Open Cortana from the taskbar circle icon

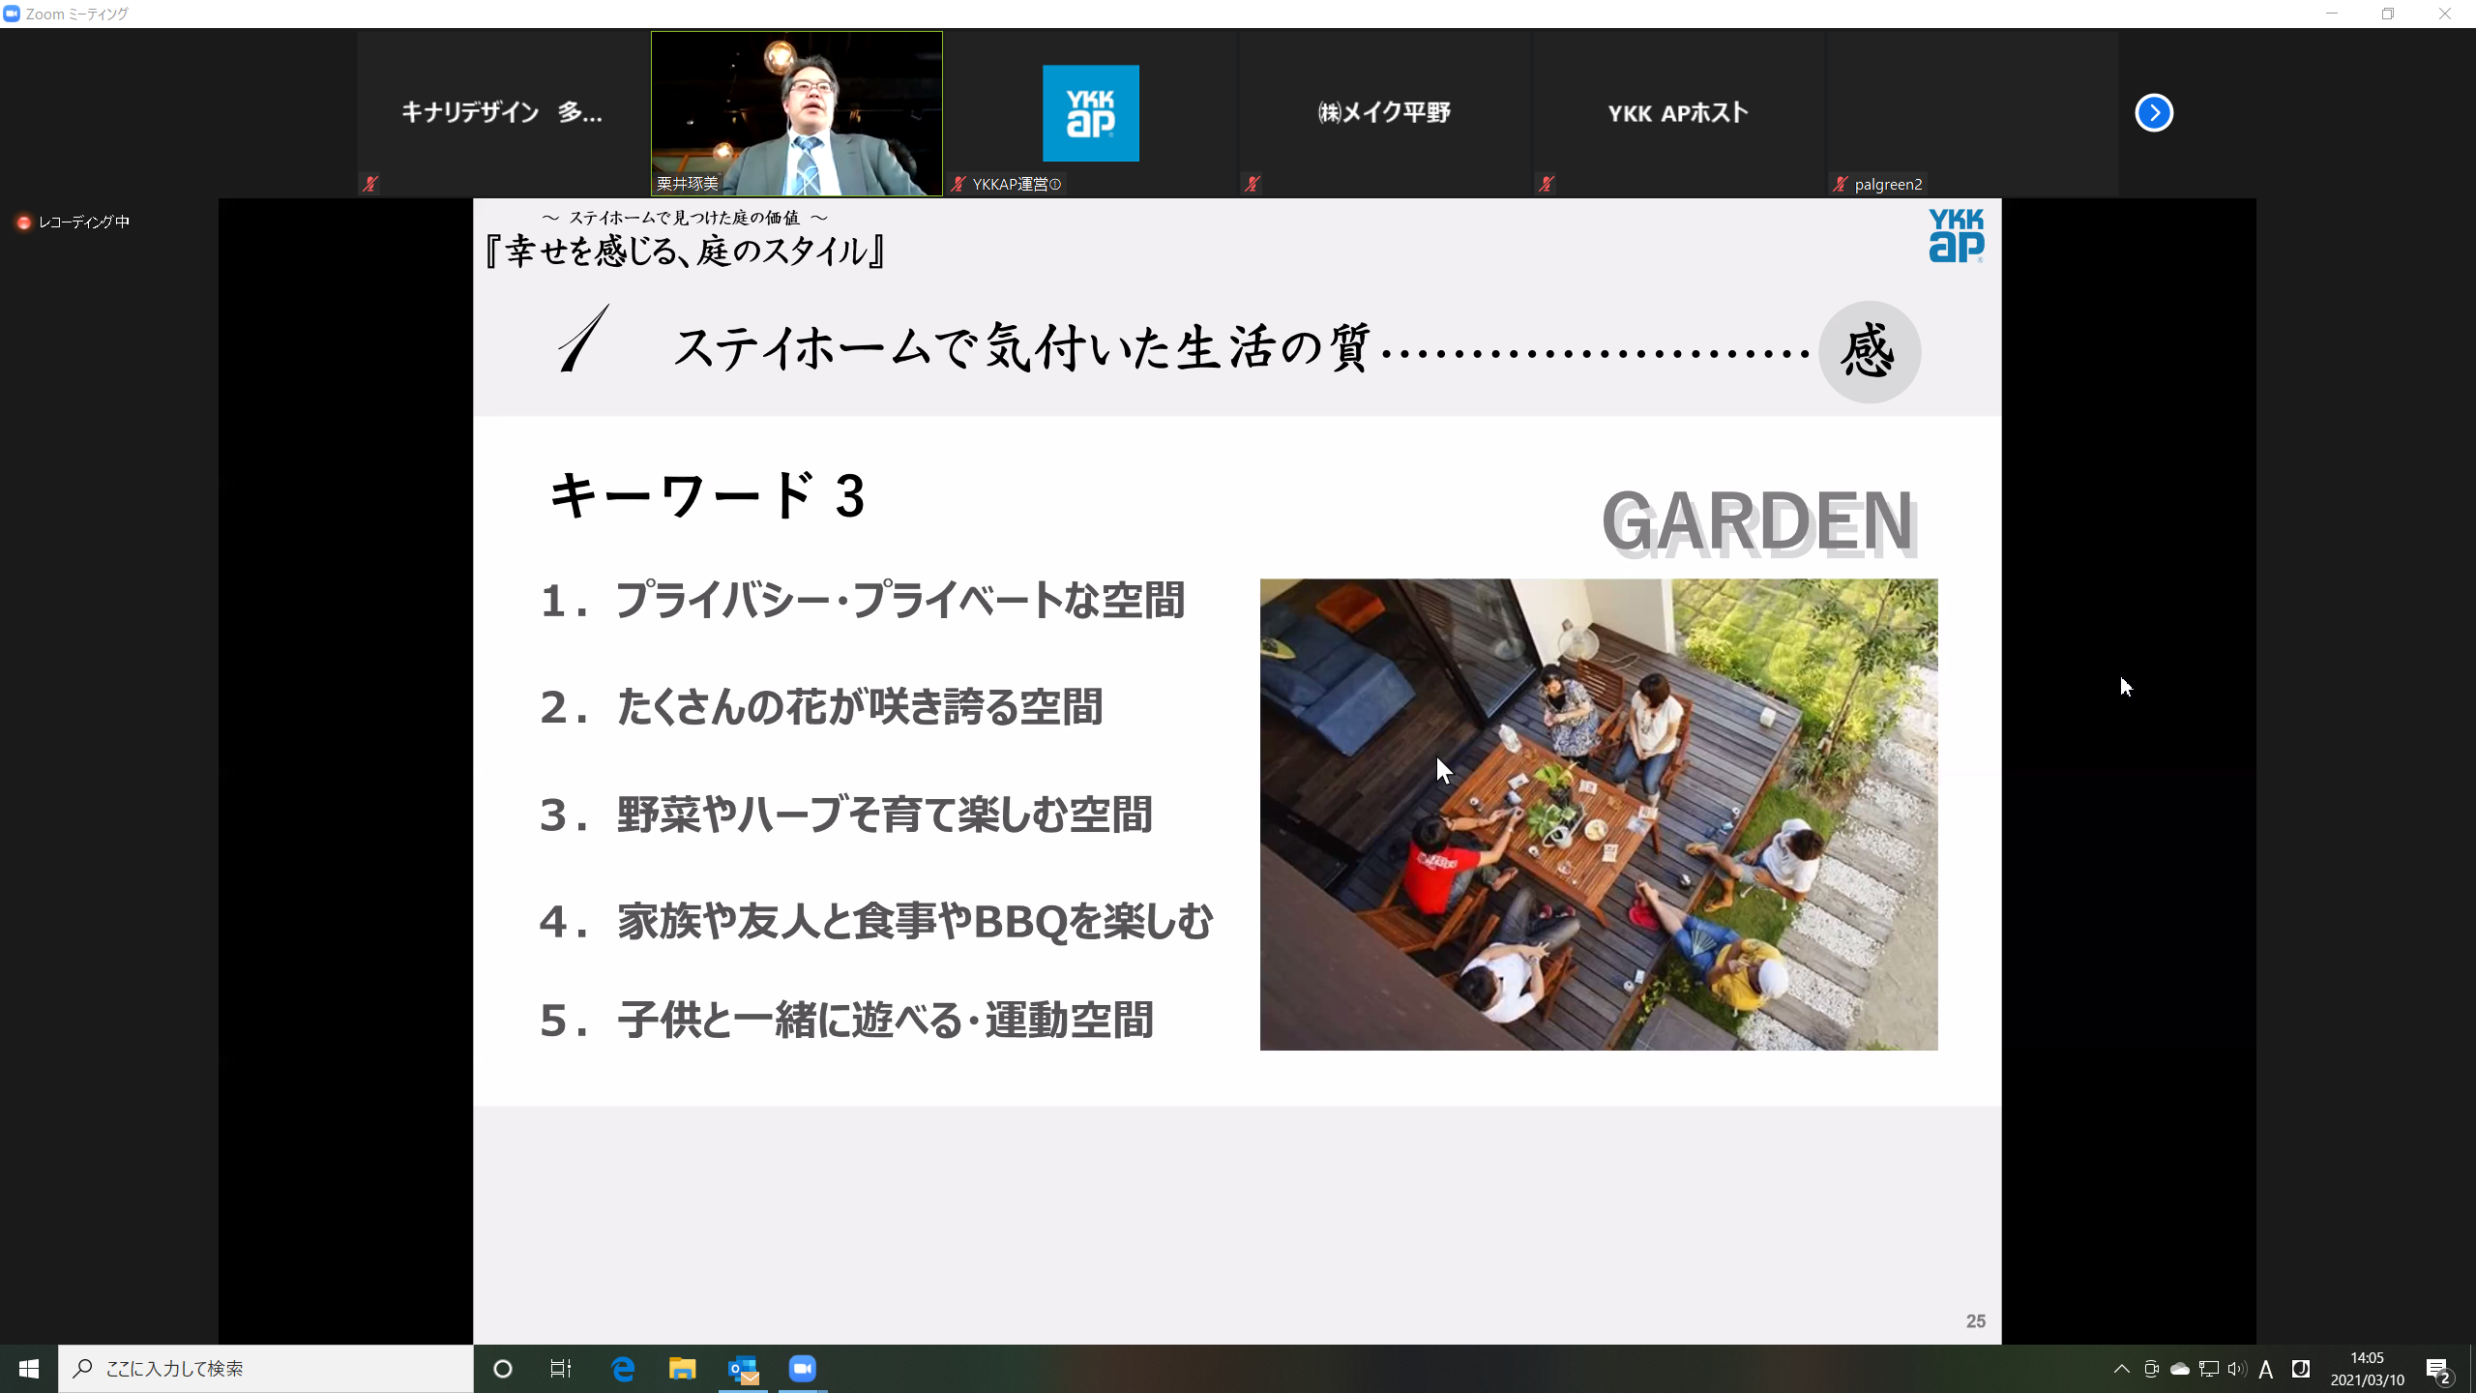pyautogui.click(x=503, y=1369)
